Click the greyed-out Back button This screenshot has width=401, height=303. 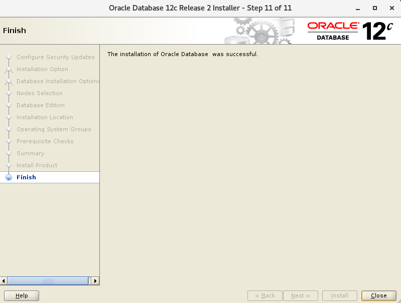265,295
